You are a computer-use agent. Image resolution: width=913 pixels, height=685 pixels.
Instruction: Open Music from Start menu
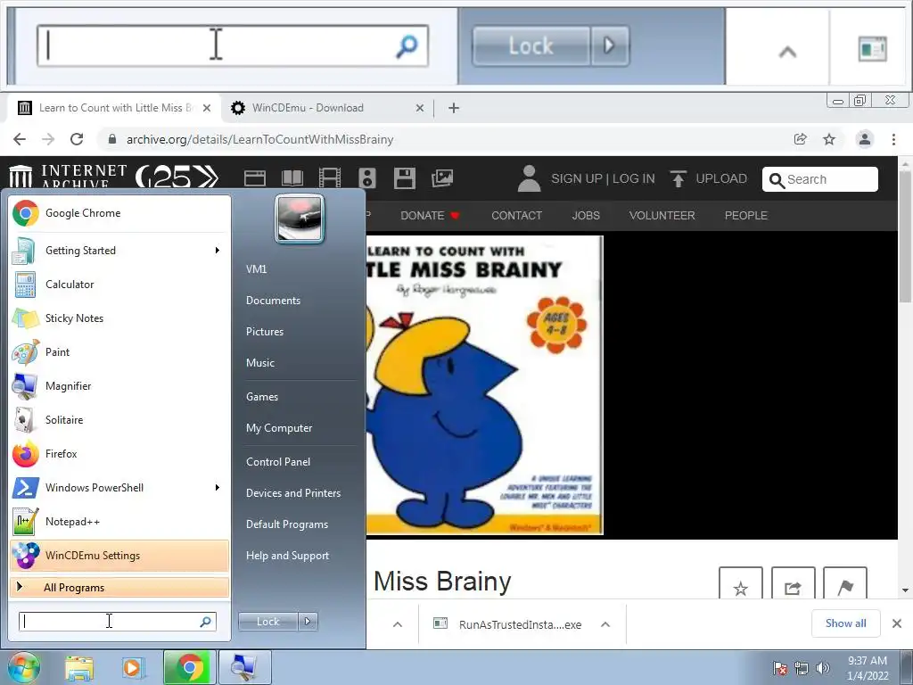(x=259, y=363)
